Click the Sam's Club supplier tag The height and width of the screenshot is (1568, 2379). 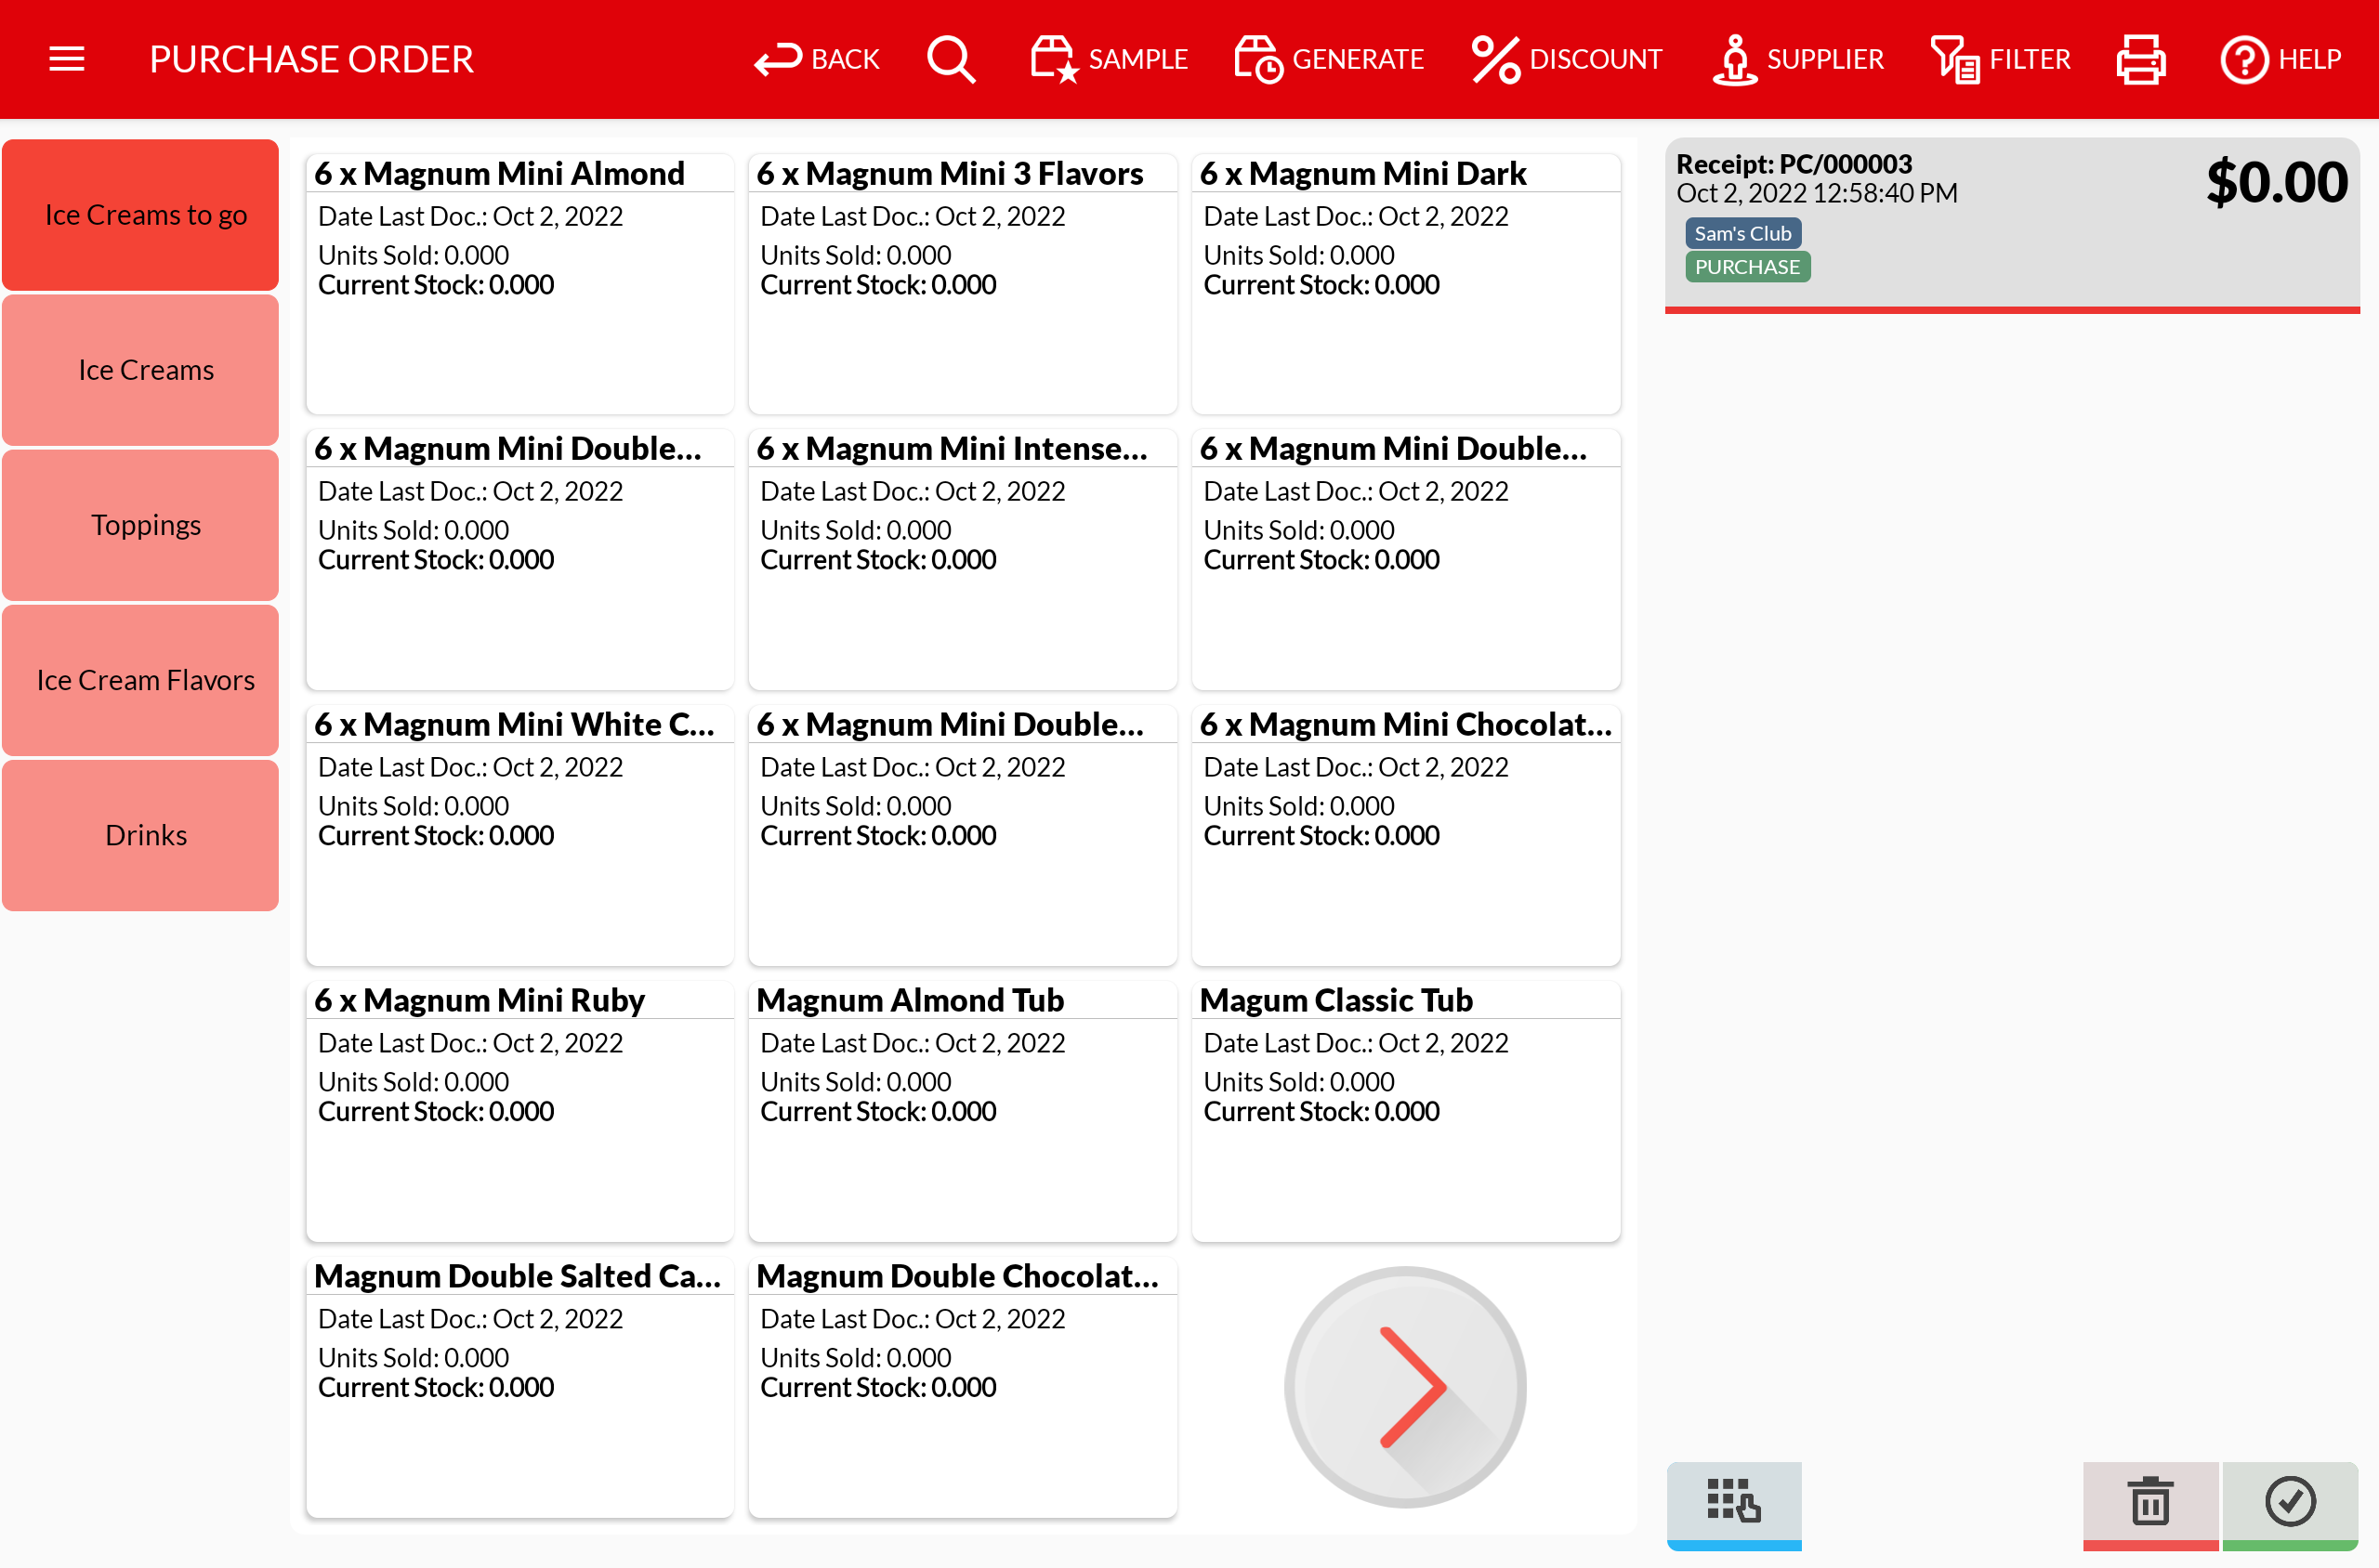[1742, 233]
